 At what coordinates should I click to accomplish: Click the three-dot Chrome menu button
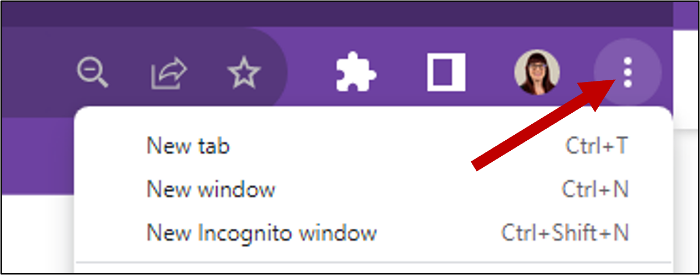[628, 73]
